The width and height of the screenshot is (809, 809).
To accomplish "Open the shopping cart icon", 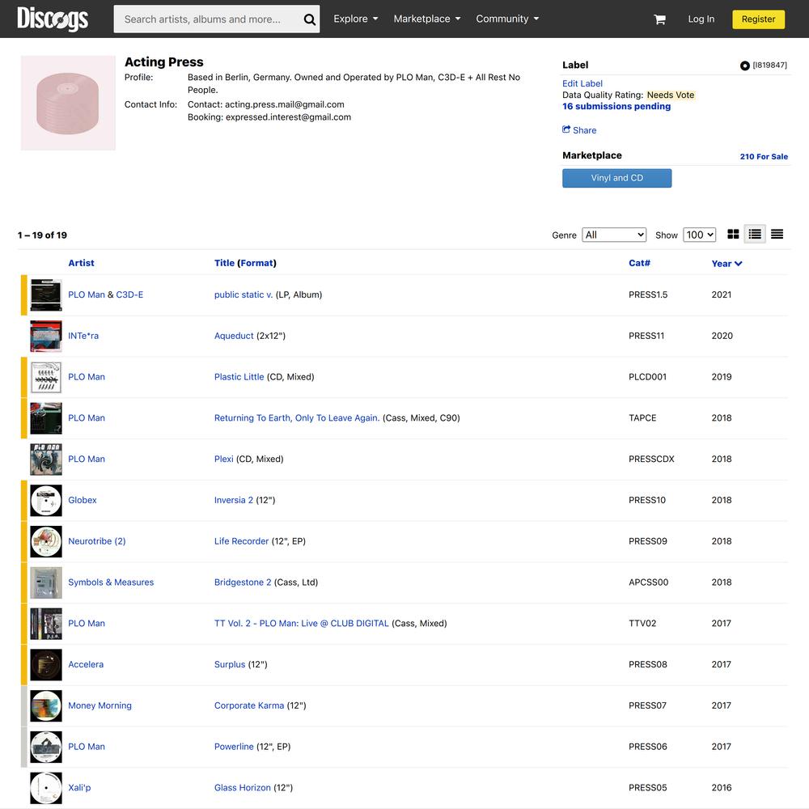I will click(659, 19).
